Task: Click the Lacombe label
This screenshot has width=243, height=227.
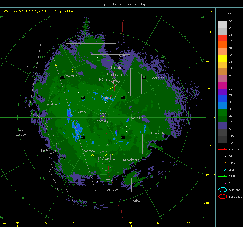Action: point(117,68)
